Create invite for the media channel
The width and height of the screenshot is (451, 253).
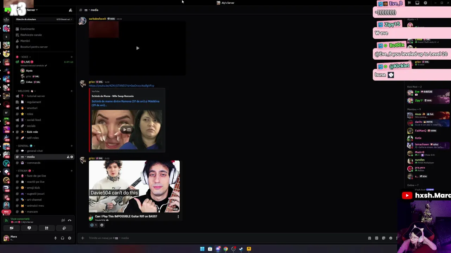(x=68, y=157)
